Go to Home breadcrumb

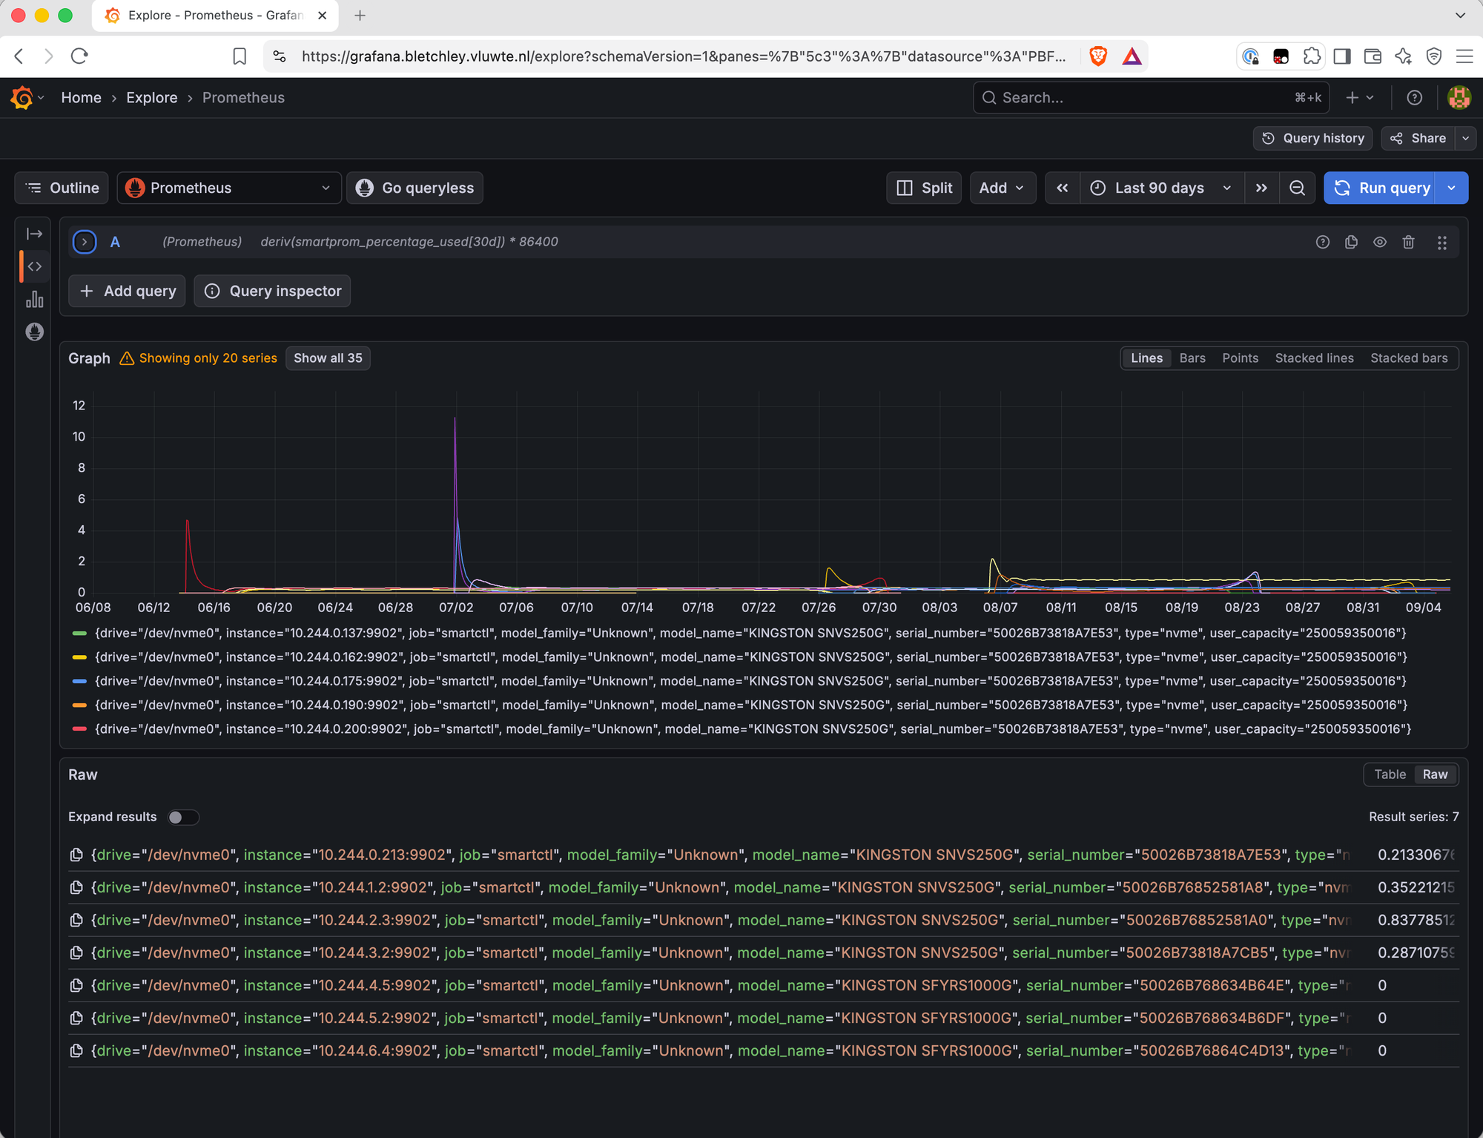point(81,97)
